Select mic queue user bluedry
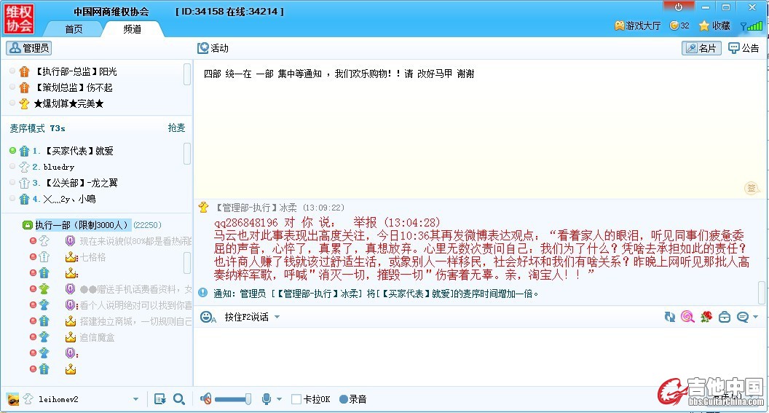 59,168
